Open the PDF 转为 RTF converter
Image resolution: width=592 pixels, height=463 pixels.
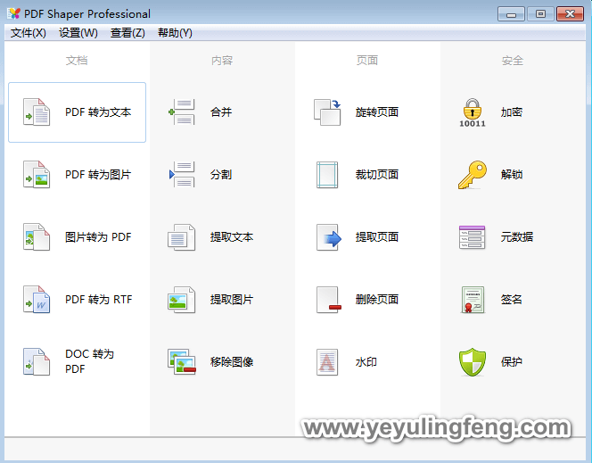[77, 300]
